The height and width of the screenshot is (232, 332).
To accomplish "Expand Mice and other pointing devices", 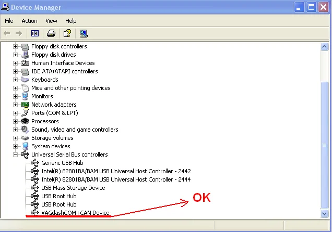I will tap(15, 88).
